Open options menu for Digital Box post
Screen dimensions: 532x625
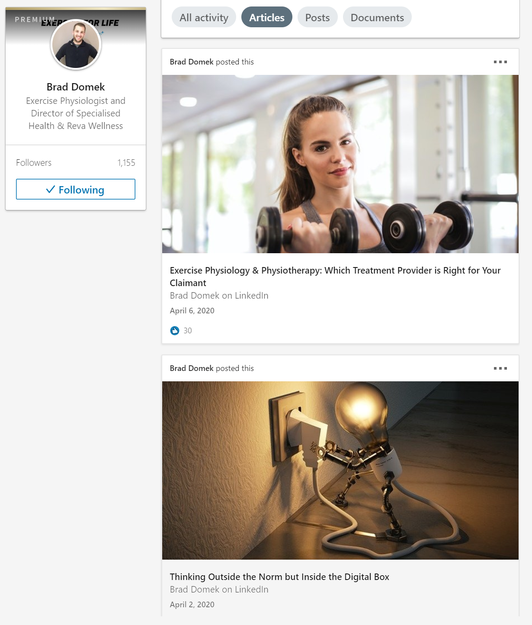click(x=500, y=368)
